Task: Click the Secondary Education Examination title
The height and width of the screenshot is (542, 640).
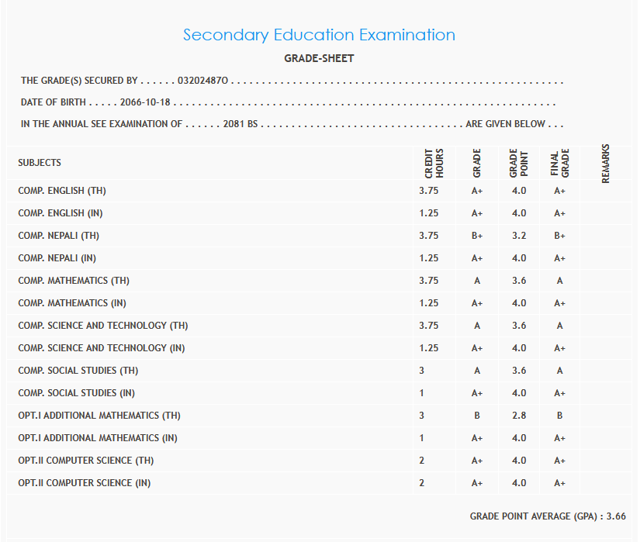Action: pyautogui.click(x=319, y=35)
